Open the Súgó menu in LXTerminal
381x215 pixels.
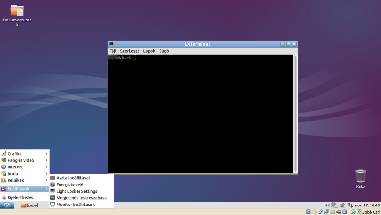164,51
